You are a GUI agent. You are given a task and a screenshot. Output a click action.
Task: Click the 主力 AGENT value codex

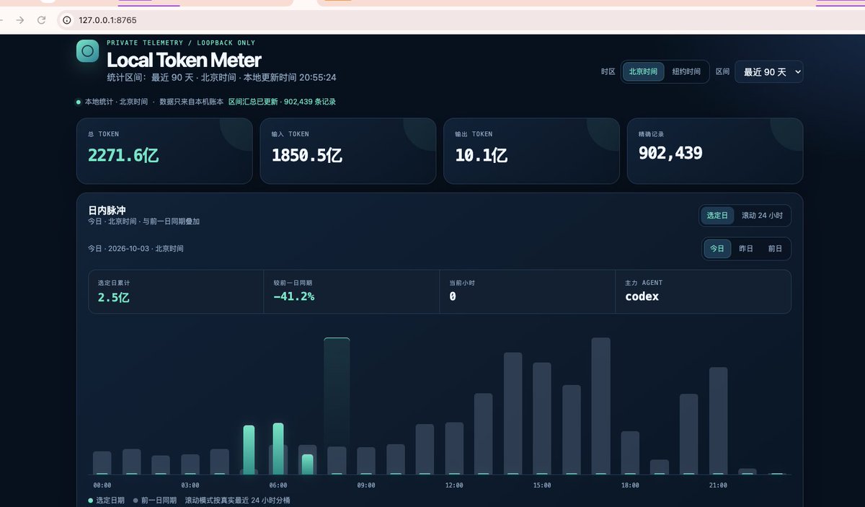[642, 296]
